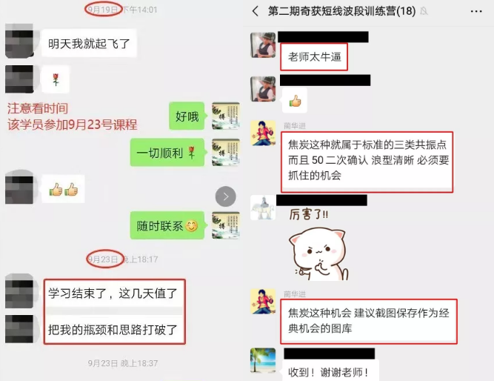Open the palm tree beach avatar
Screen dimensions: 494x381
(263, 360)
